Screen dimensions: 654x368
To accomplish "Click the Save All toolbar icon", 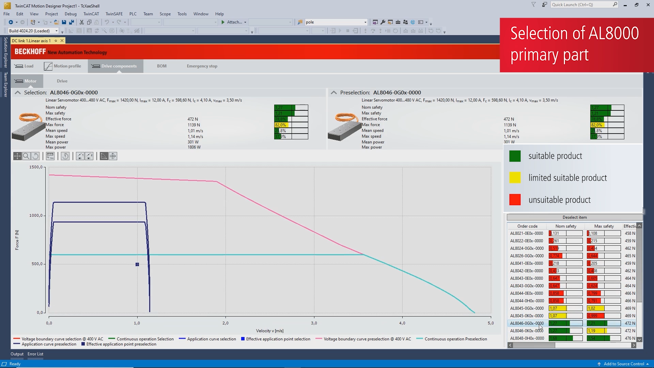I will [72, 22].
